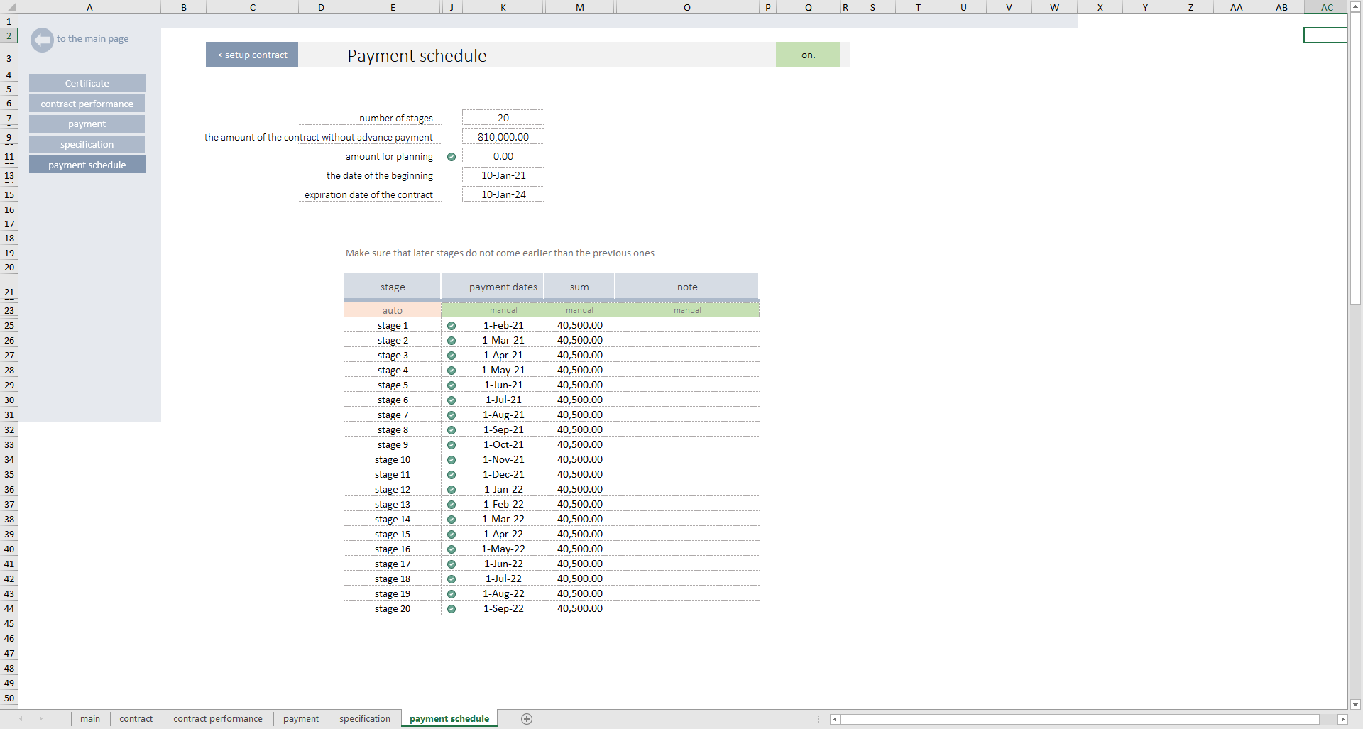Click the horizontal scrollbar left arrow
This screenshot has height=729, width=1363.
tap(836, 719)
